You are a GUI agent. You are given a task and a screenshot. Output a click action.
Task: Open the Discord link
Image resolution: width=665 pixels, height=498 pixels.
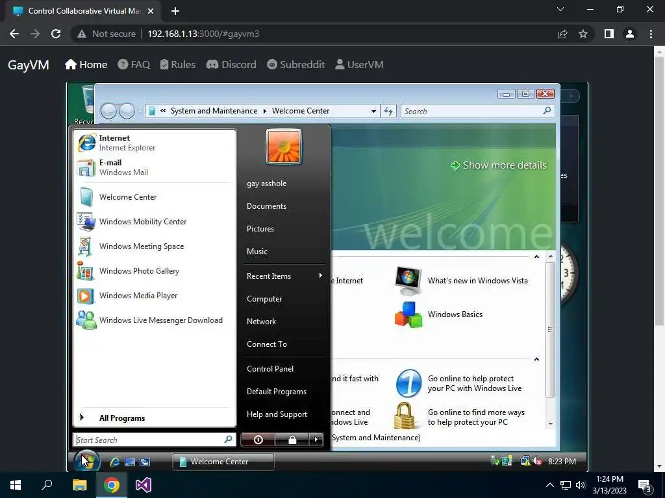point(231,64)
